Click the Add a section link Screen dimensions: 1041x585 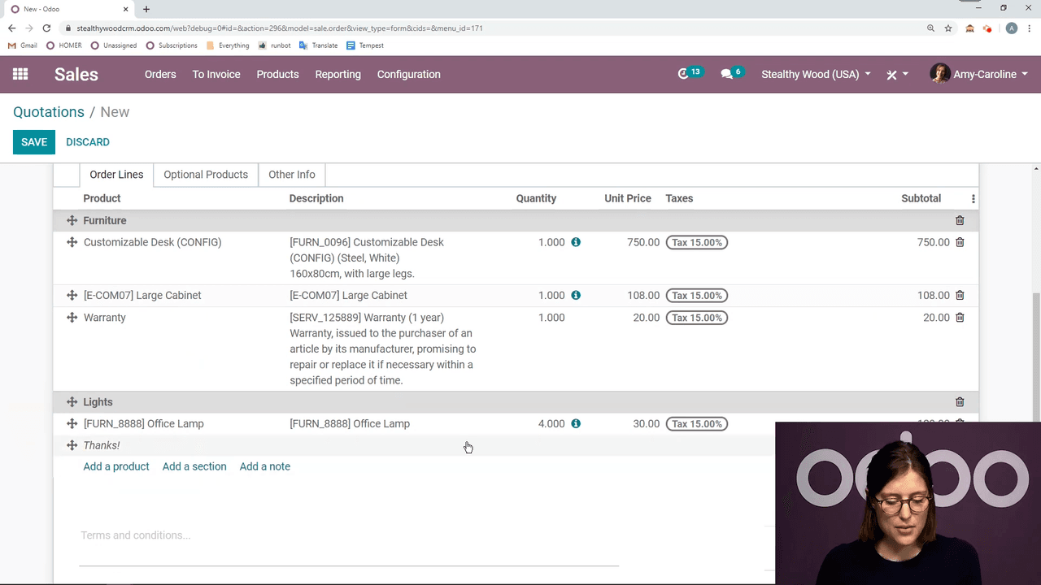pyautogui.click(x=194, y=466)
